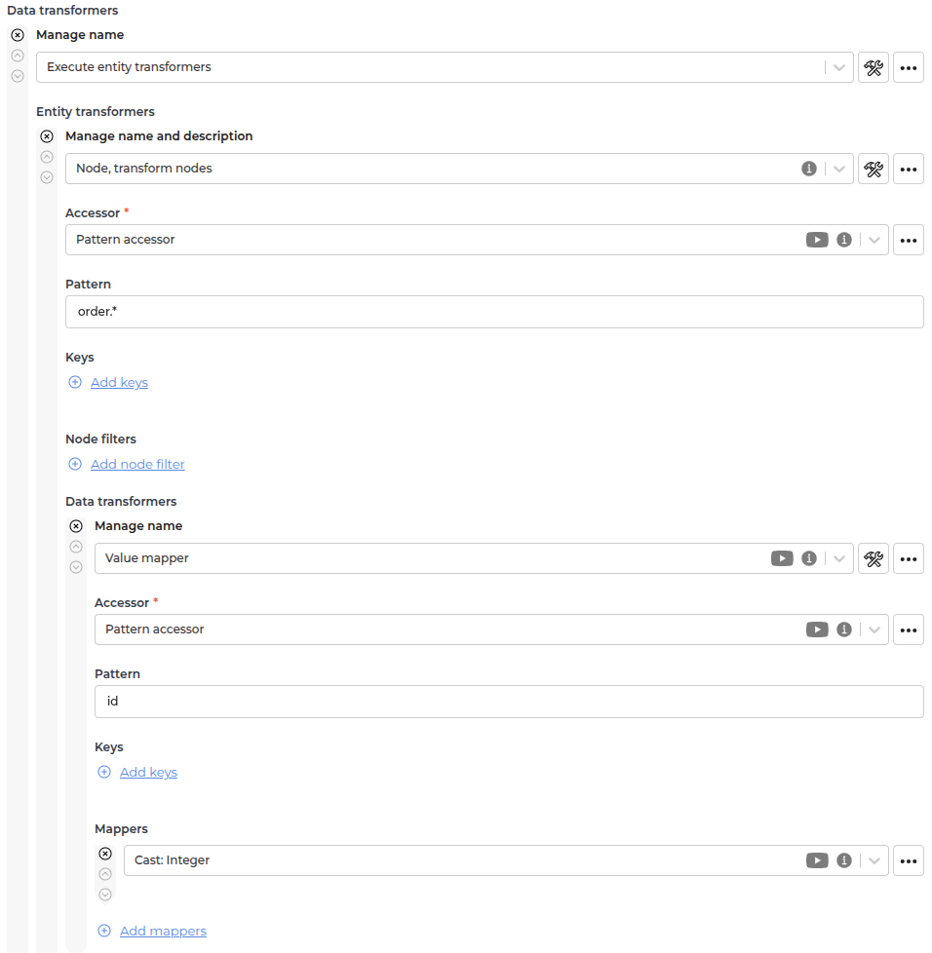Expand the Cast: Integer dropdown arrow
Image resolution: width=932 pixels, height=953 pixels.
(x=874, y=860)
